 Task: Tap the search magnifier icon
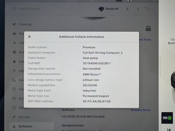tap(14, 9)
